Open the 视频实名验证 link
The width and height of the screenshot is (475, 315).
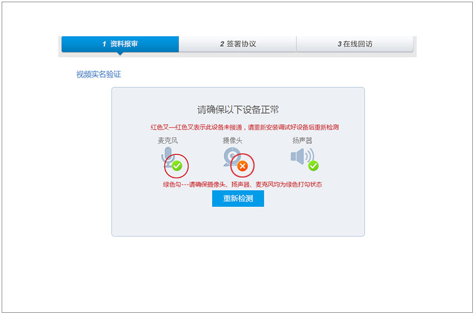(98, 74)
